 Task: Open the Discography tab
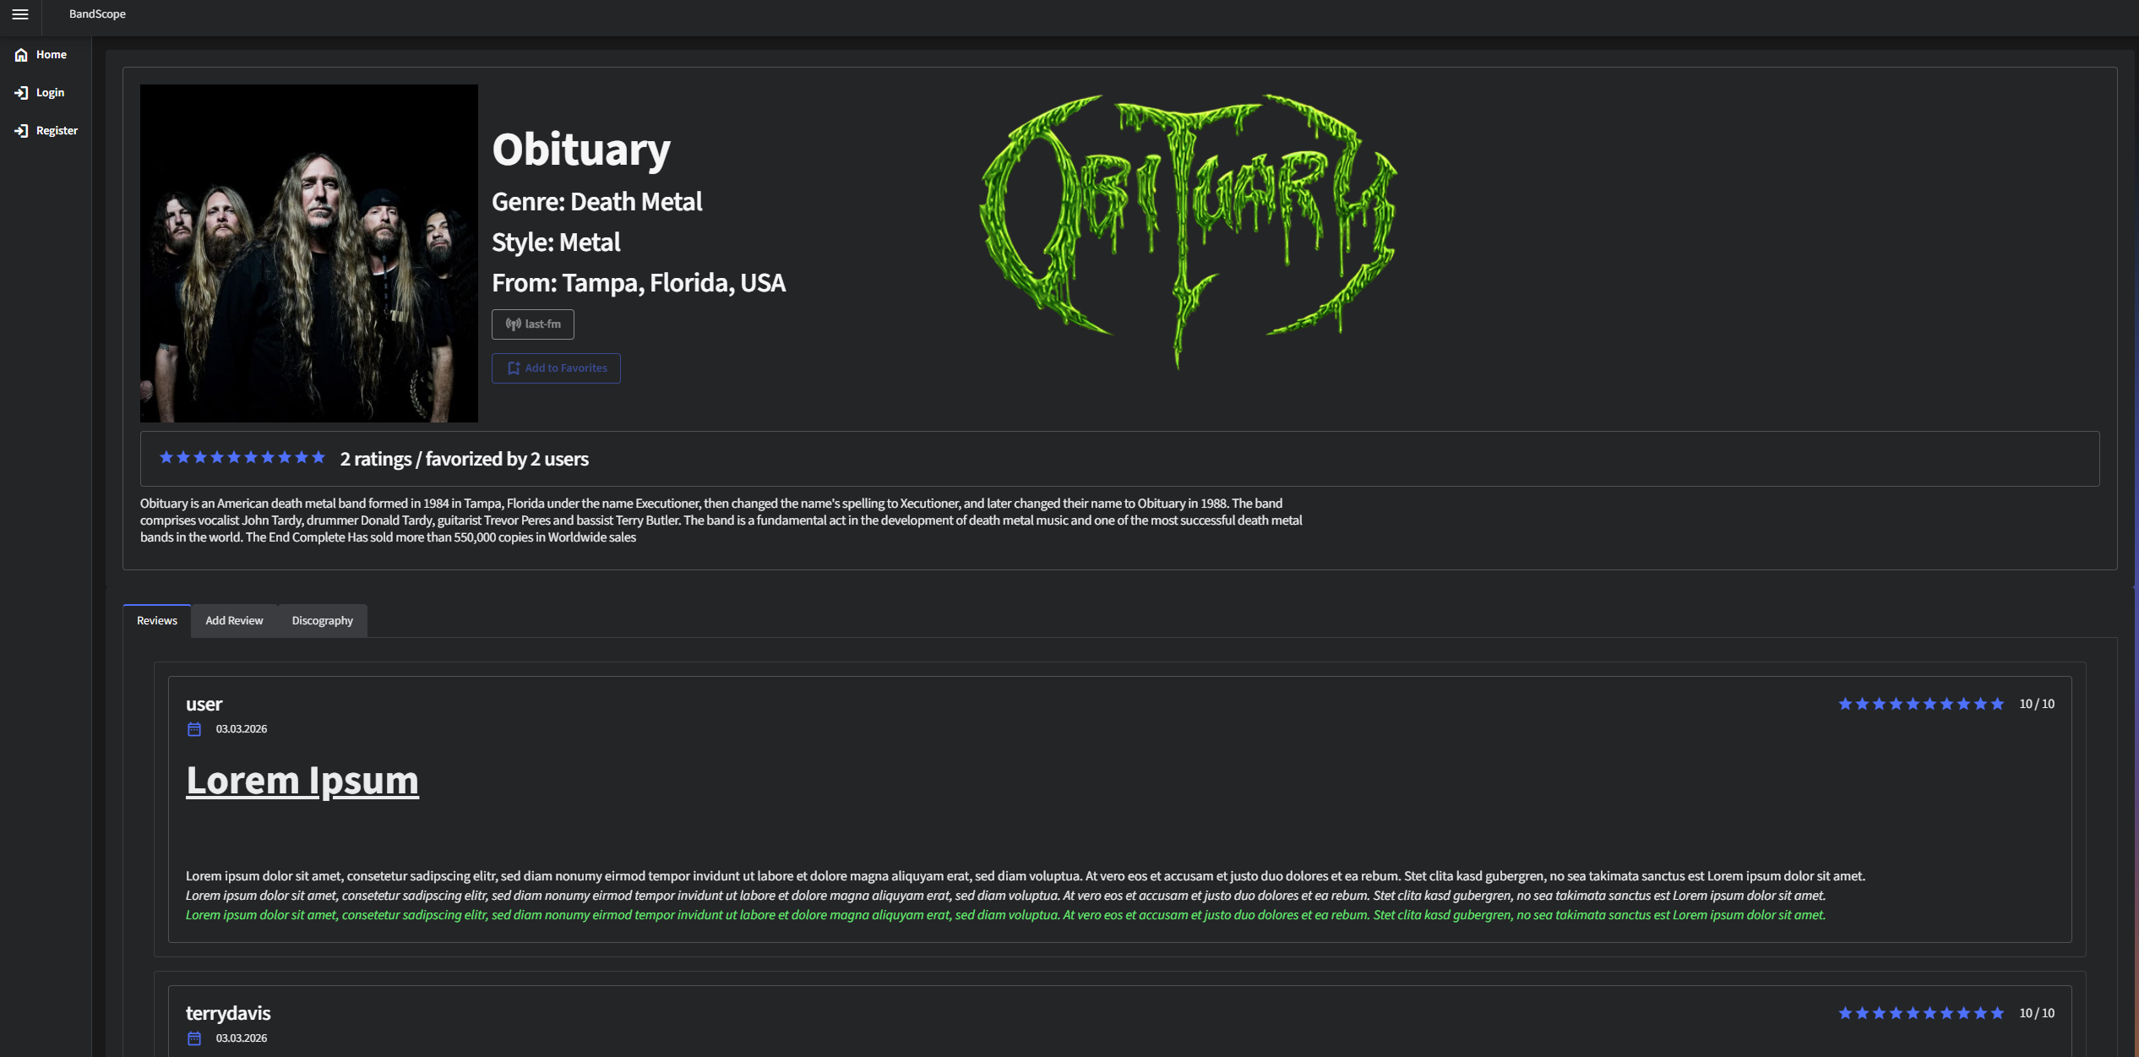pos(322,621)
